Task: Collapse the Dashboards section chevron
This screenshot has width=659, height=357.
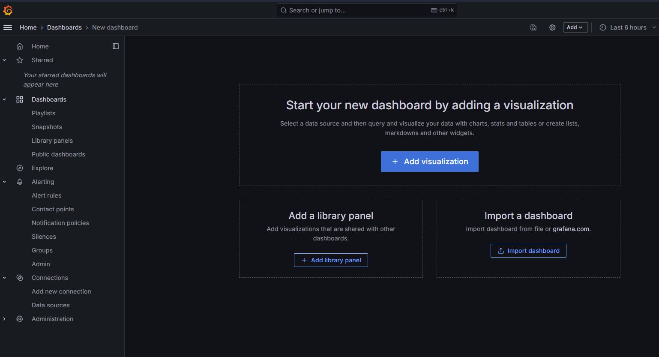Action: click(x=4, y=99)
